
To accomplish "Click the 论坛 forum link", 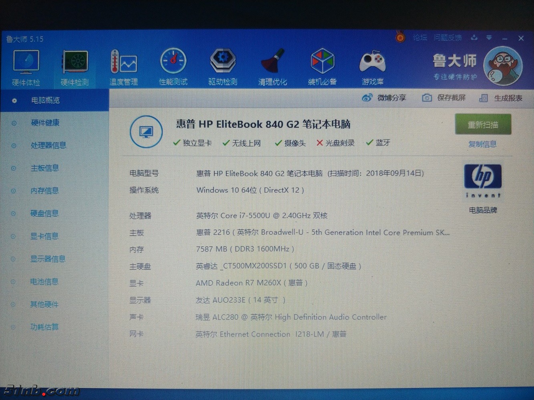I will tap(420, 38).
